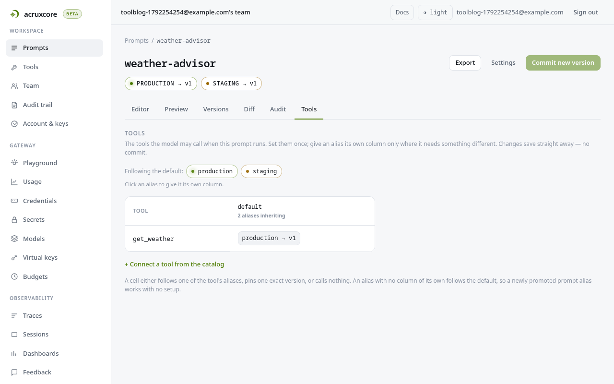614x384 pixels.
Task: Switch to the Preview tab
Action: point(176,109)
